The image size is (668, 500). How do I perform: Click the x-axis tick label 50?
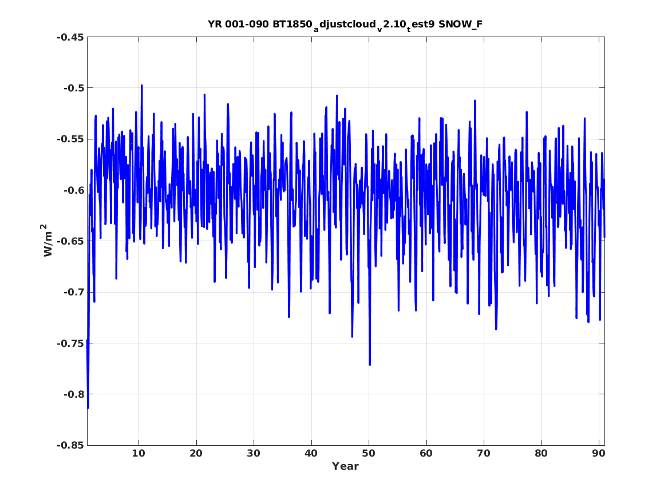[x=369, y=453]
